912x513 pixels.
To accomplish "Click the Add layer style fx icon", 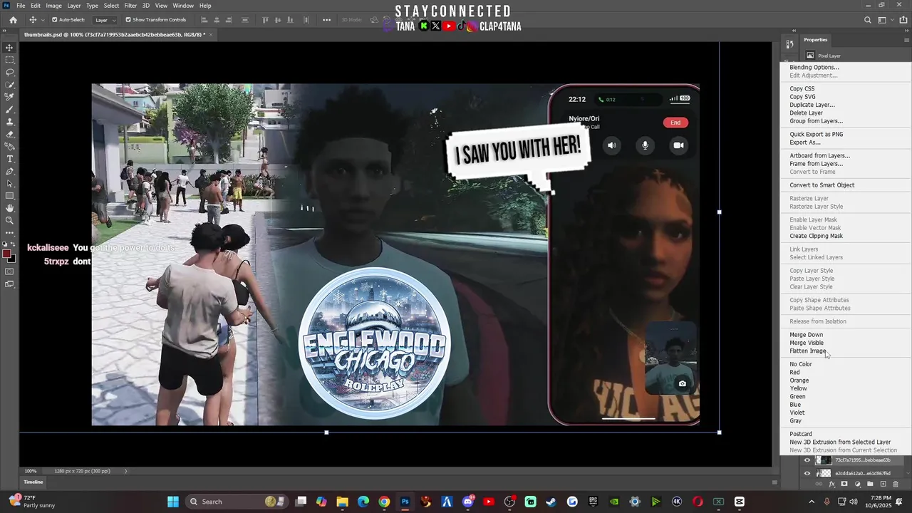I will click(x=831, y=484).
